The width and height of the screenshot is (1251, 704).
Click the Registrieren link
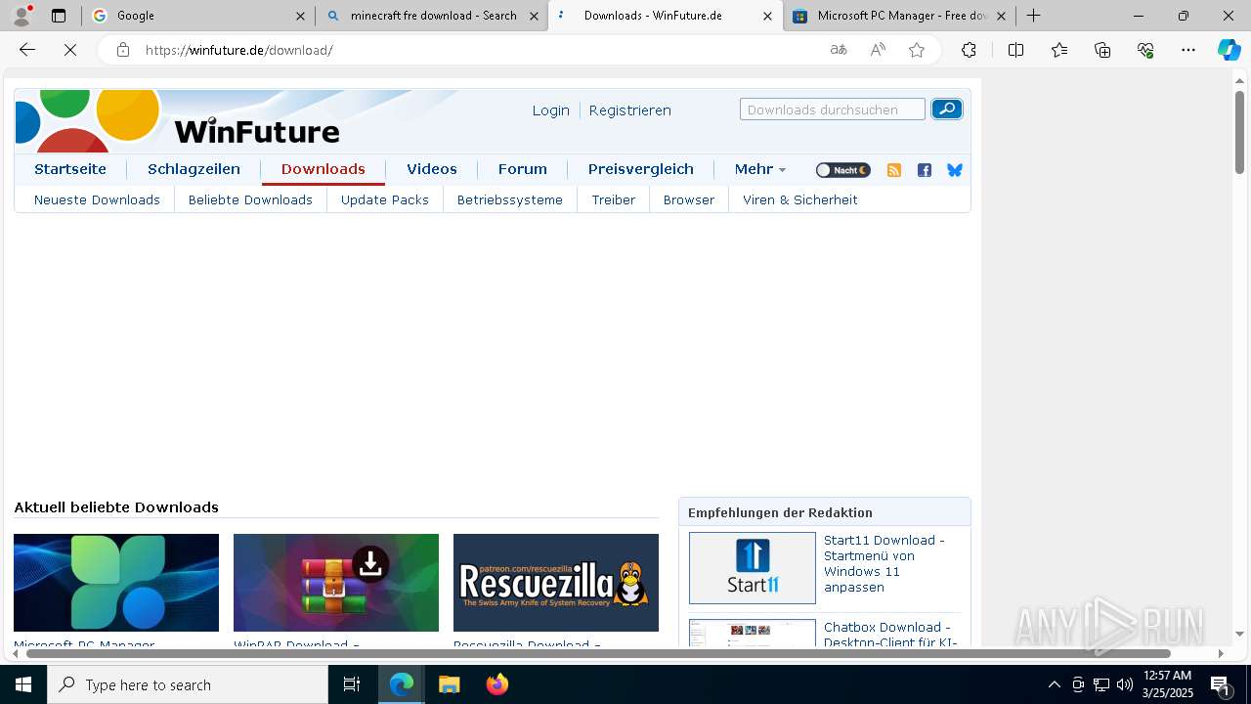pos(630,110)
